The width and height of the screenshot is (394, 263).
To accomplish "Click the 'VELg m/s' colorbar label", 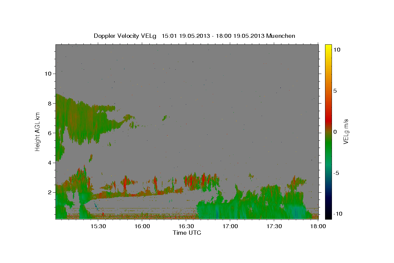I will (346, 132).
